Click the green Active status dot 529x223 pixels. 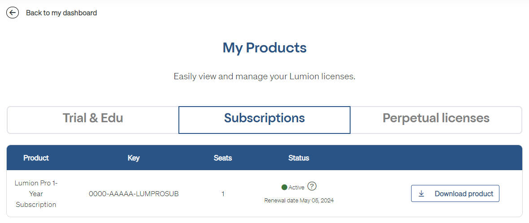point(284,188)
